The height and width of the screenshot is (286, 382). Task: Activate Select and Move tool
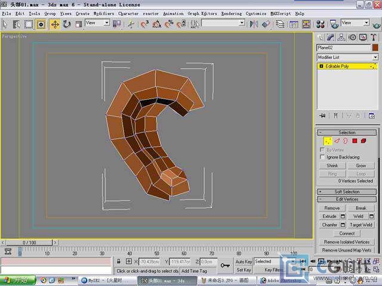55,24
